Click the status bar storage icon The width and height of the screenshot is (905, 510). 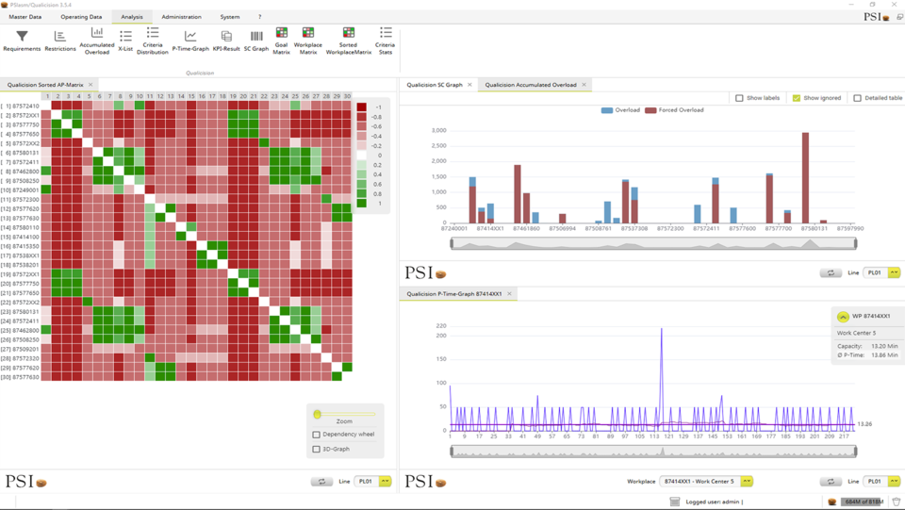pyautogui.click(x=675, y=502)
